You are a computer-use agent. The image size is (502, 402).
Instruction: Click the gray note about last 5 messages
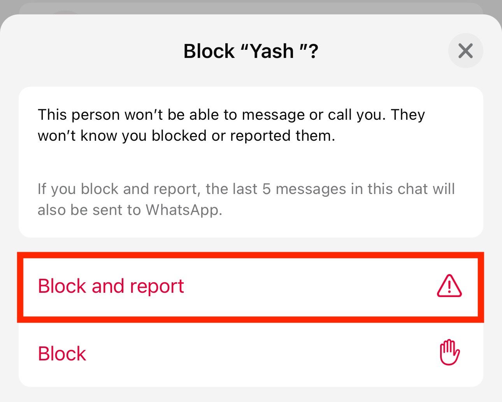[246, 199]
